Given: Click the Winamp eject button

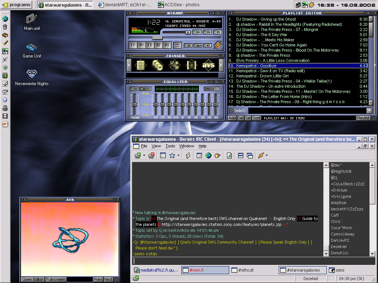Looking at the screenshot, I should click(178, 45).
